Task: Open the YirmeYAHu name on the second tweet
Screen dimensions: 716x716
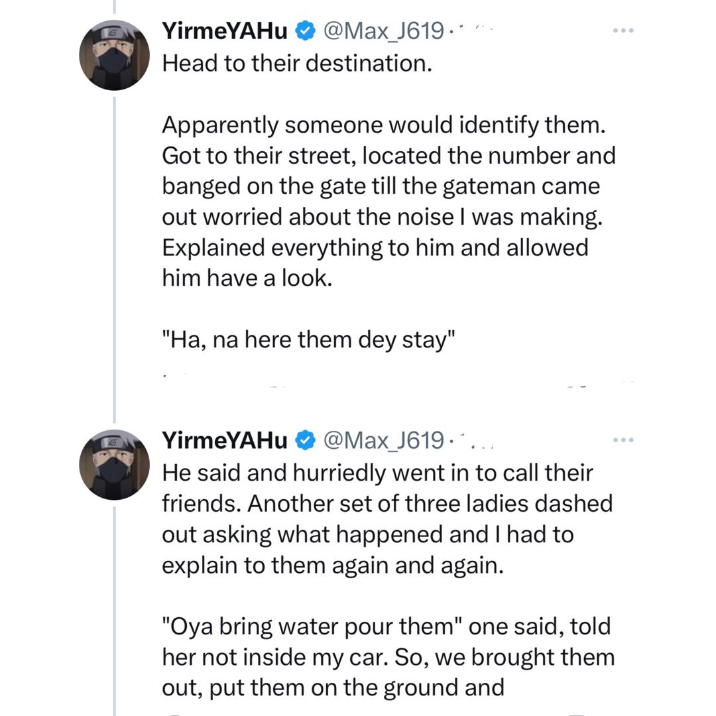Action: [x=225, y=440]
